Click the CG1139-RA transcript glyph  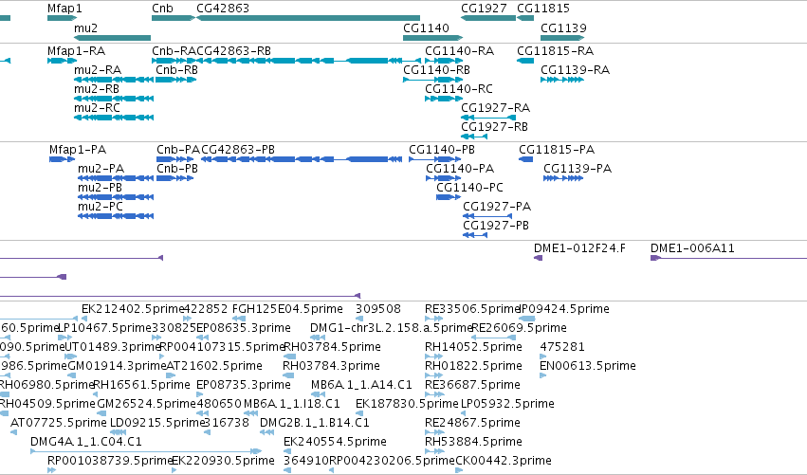coord(562,80)
